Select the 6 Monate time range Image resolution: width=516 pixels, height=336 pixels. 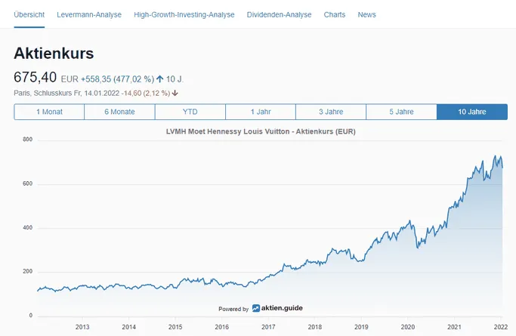click(x=119, y=112)
